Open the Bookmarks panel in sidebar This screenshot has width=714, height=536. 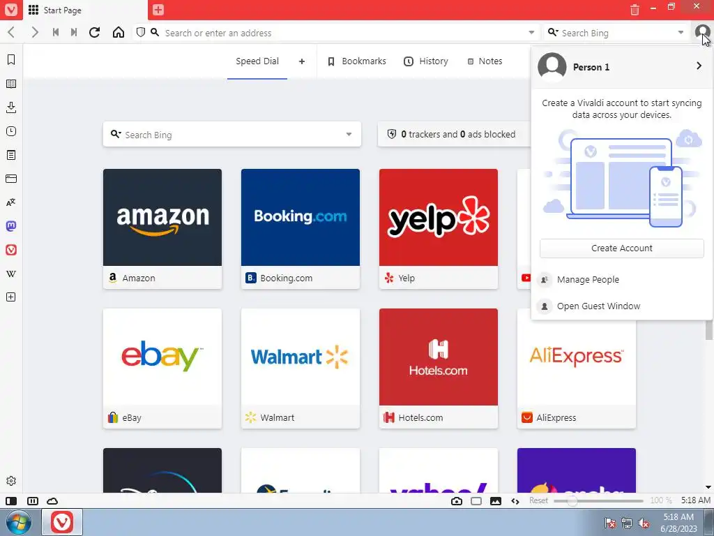coord(11,60)
